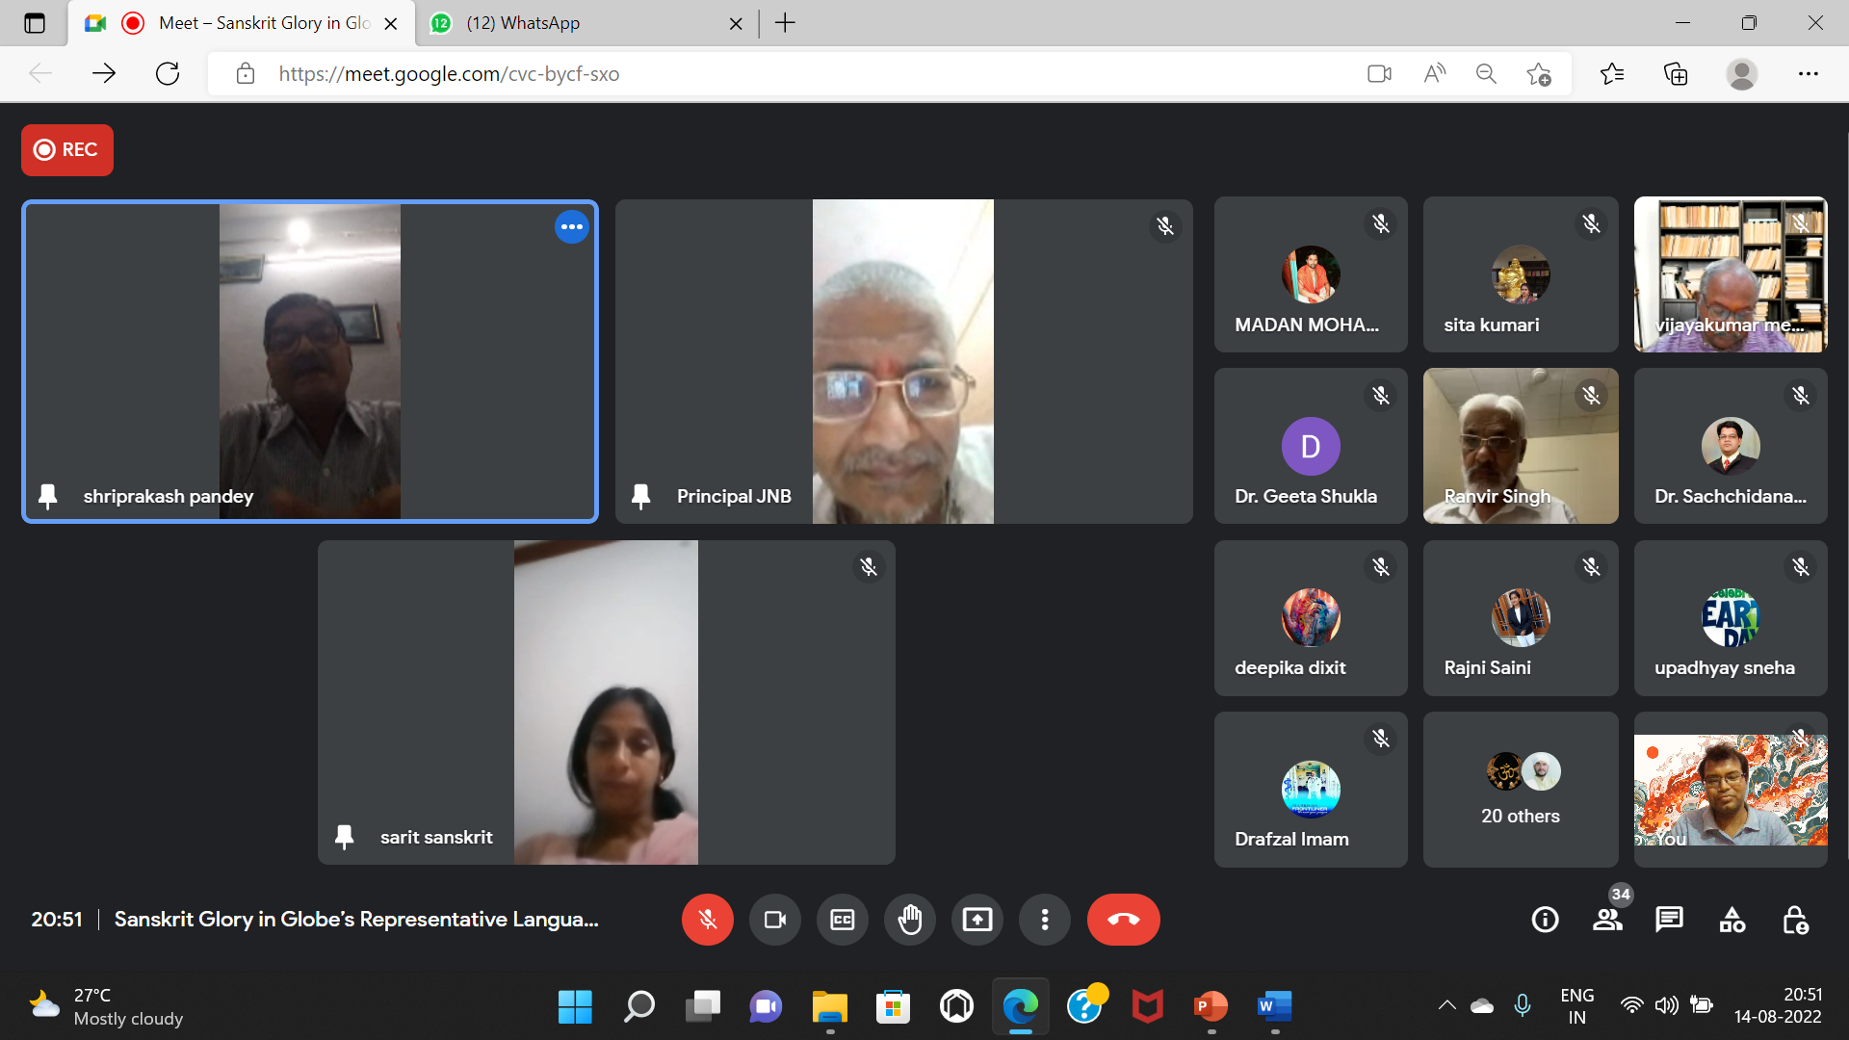This screenshot has width=1849, height=1040.
Task: Toggle mute on sarit sanskrit tile
Action: coord(868,567)
